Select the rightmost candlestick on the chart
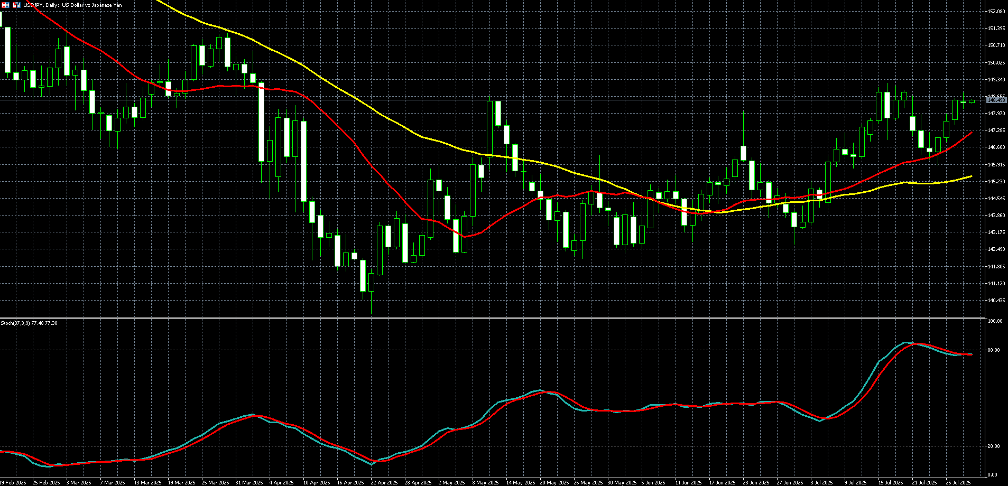Screen dimensions: 1008x486 pyautogui.click(x=972, y=101)
